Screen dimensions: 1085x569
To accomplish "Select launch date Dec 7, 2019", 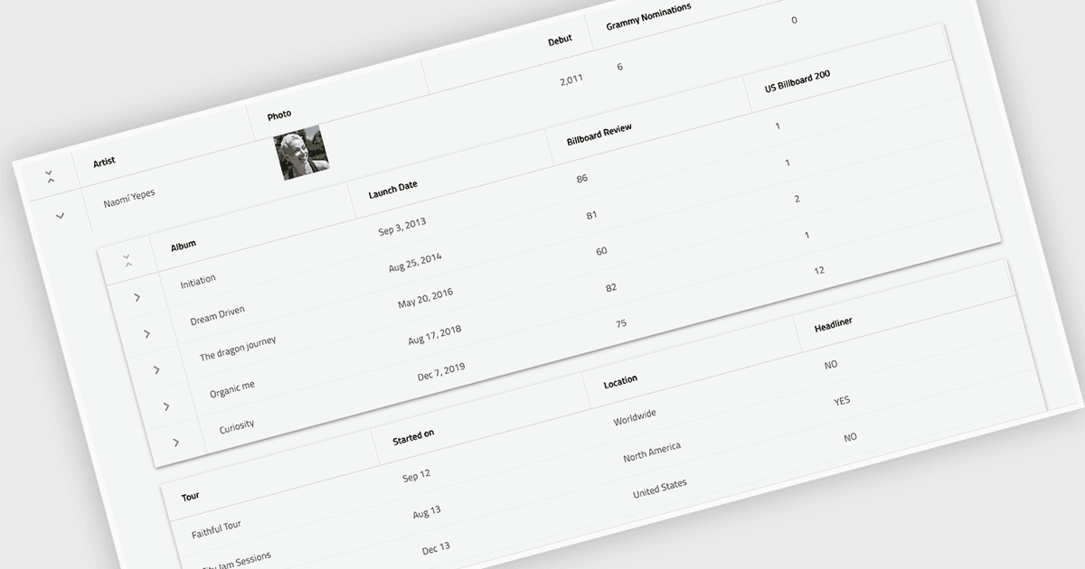I will coord(441,372).
